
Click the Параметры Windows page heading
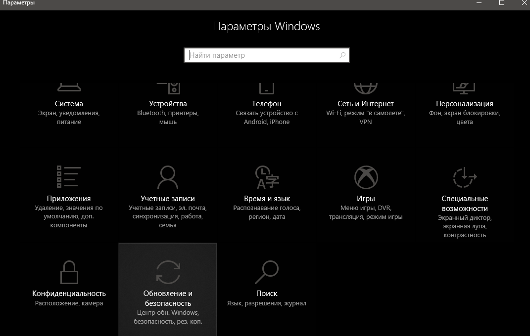coord(266,26)
